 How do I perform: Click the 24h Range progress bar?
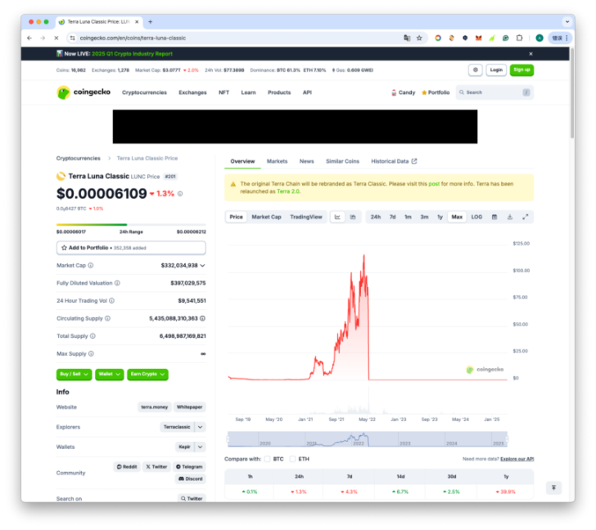(131, 225)
